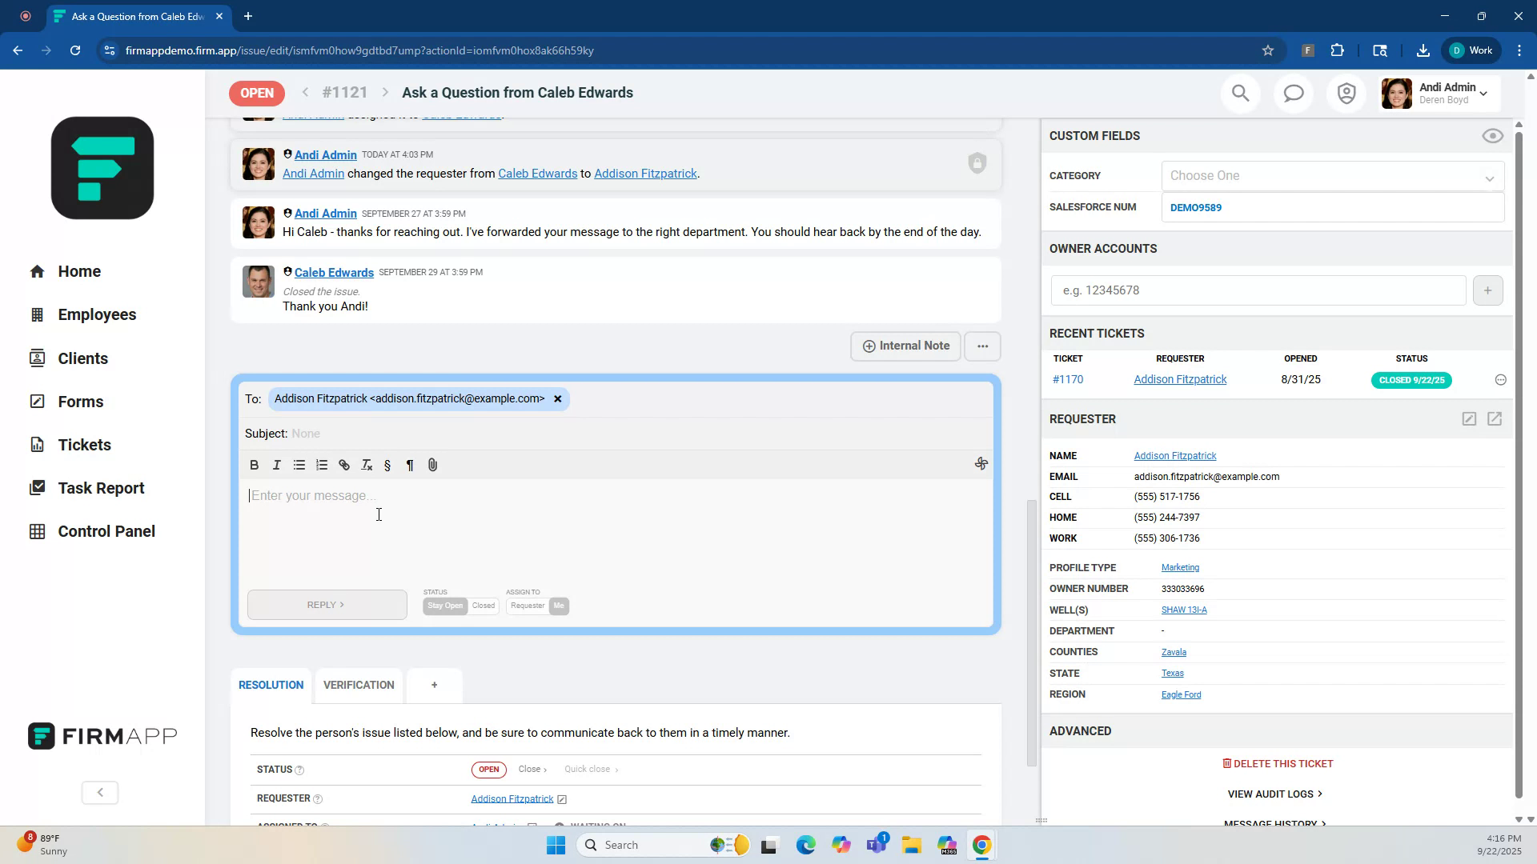The width and height of the screenshot is (1537, 864).
Task: Open the Category Choose One dropdown
Action: pos(1331,175)
